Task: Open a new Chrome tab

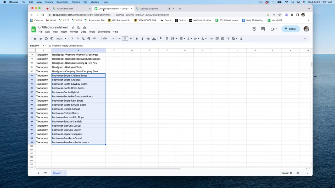Action: coord(180,9)
